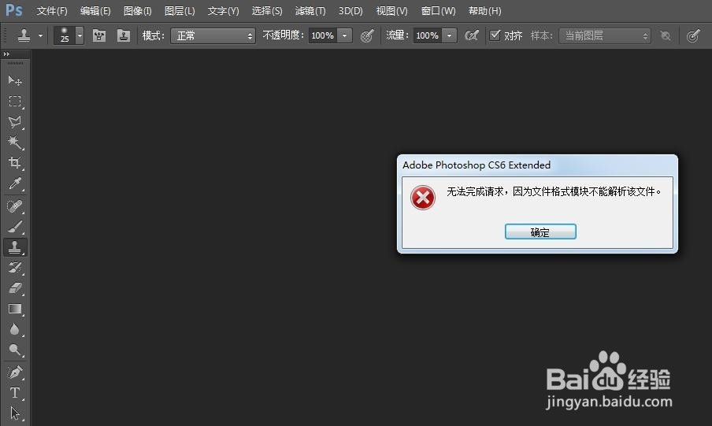
Task: Toggle the 对齐 (Aligned) checkbox
Action: tap(495, 35)
